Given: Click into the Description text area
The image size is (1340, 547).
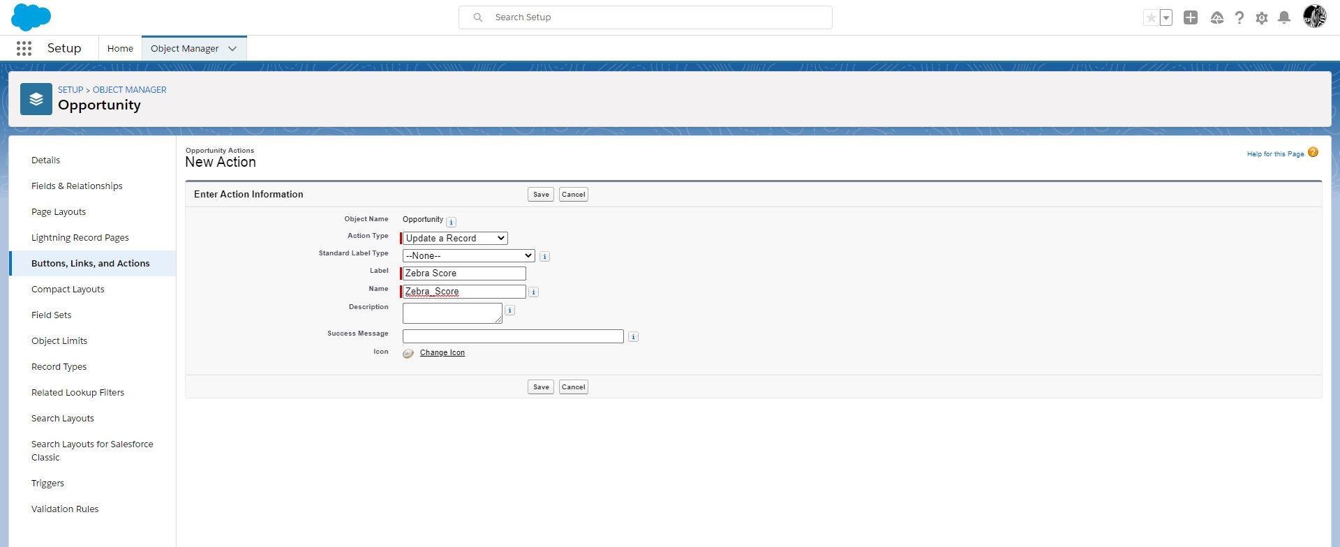Looking at the screenshot, I should [452, 313].
